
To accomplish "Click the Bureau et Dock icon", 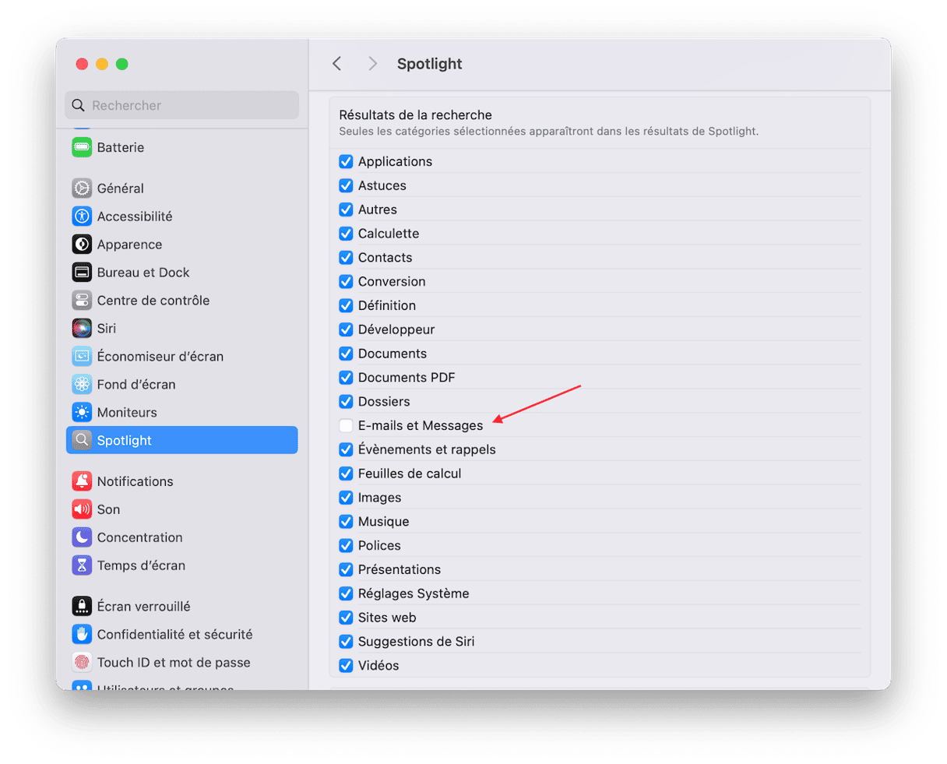I will point(82,273).
